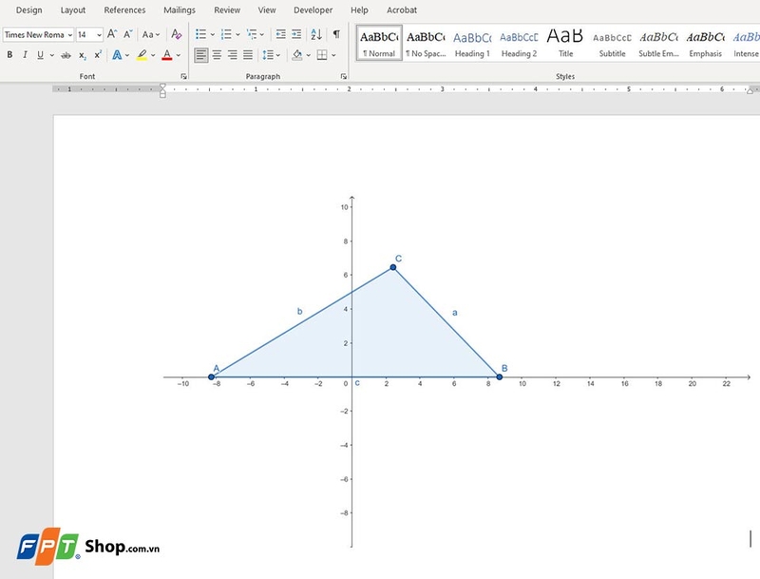Open line and paragraph spacing
The image size is (760, 579).
click(x=268, y=55)
